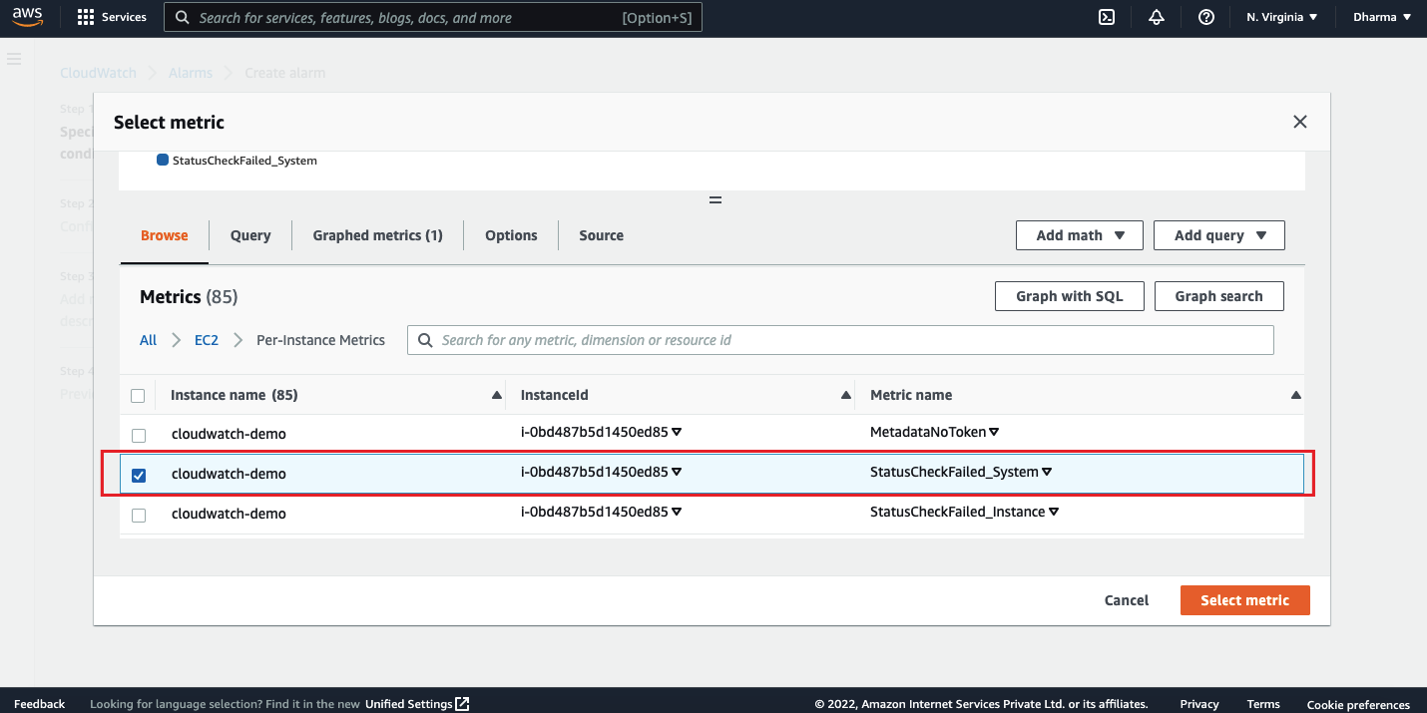1427x713 pixels.
Task: Go to EC2 breadcrumb link
Action: click(207, 340)
